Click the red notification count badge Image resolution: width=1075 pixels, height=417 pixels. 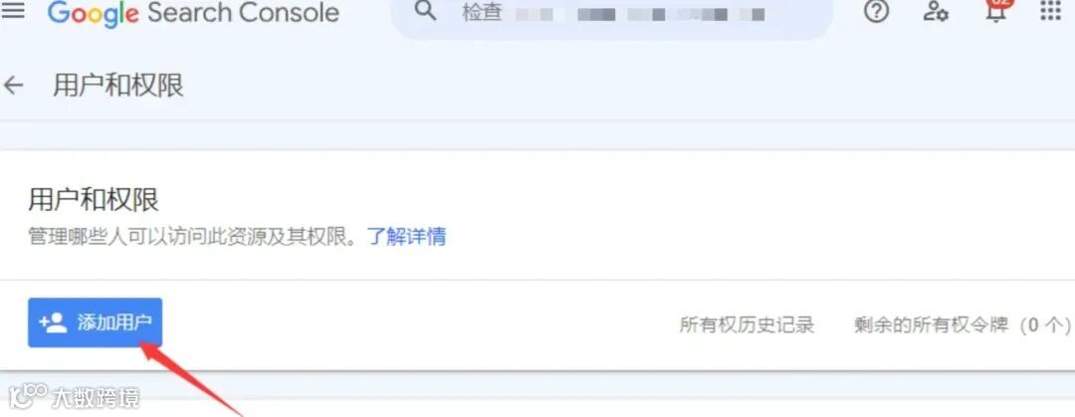(1000, 3)
